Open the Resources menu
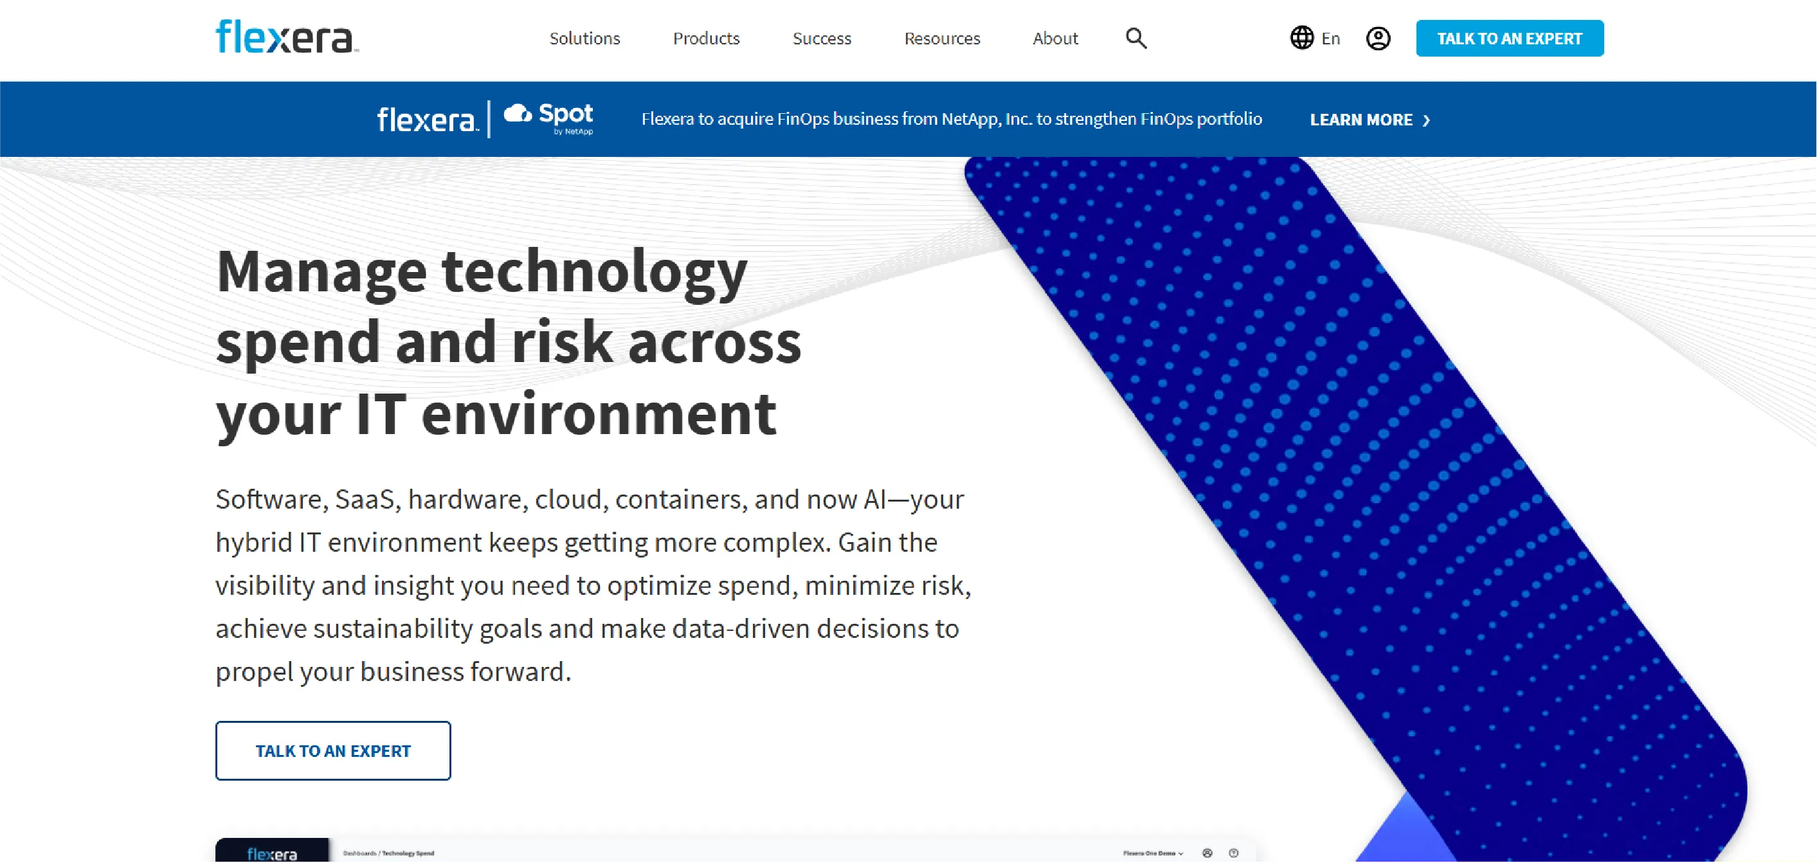Viewport: 1817px width, 863px height. click(x=943, y=38)
